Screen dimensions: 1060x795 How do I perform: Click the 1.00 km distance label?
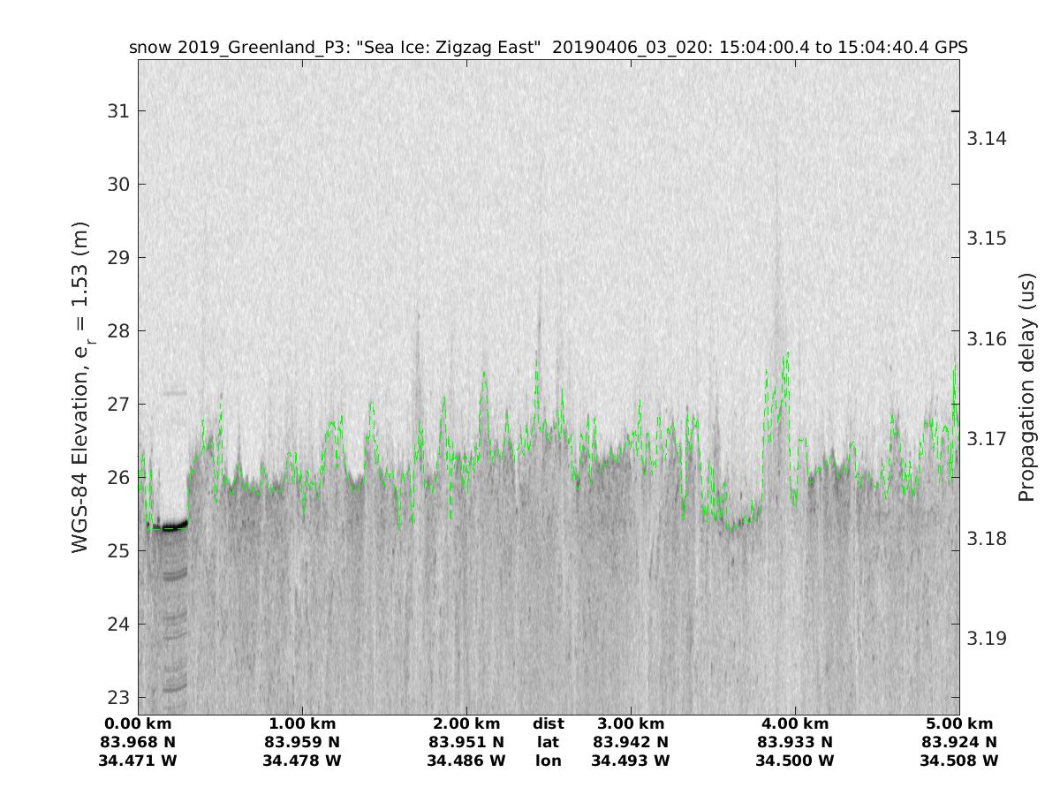[x=302, y=724]
